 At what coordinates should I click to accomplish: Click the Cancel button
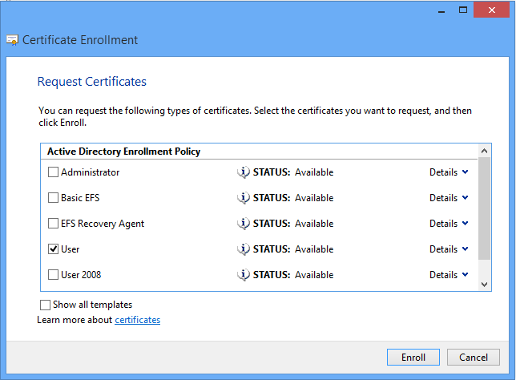coord(474,358)
